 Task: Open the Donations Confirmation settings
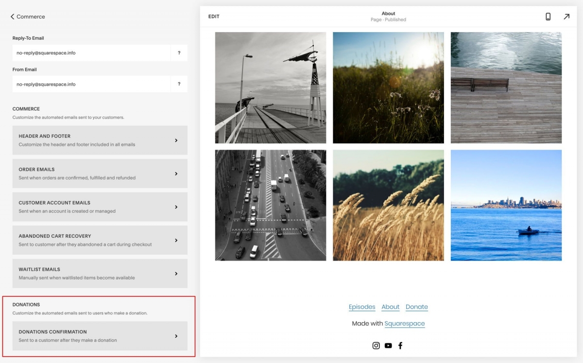coord(100,336)
